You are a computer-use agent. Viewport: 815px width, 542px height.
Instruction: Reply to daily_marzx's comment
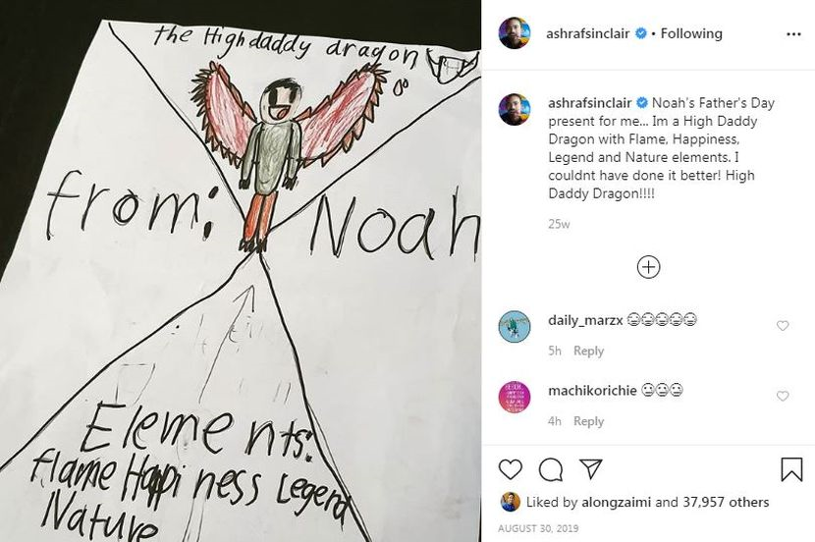(x=588, y=351)
